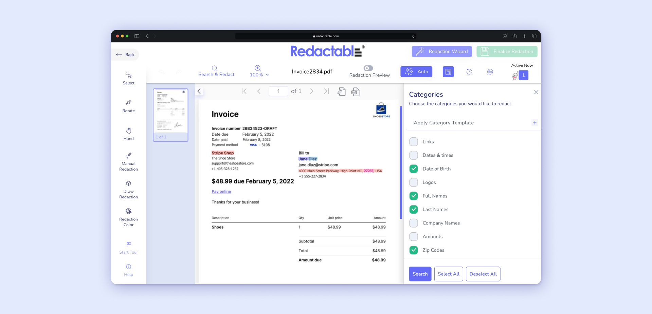The image size is (652, 314).
Task: Open the Redaction Color picker
Action: [128, 217]
